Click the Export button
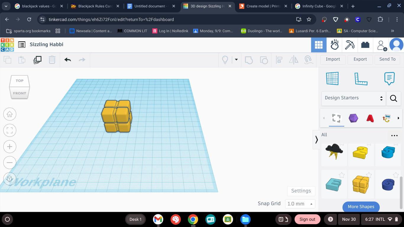 [x=360, y=59]
